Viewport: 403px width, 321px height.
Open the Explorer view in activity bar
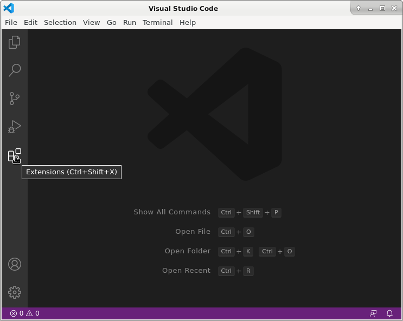15,42
